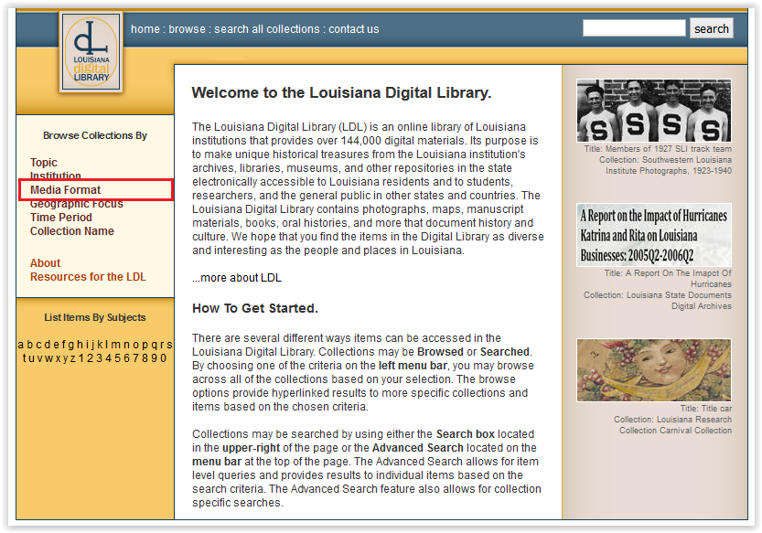List subject items starting with 'o'

136,345
